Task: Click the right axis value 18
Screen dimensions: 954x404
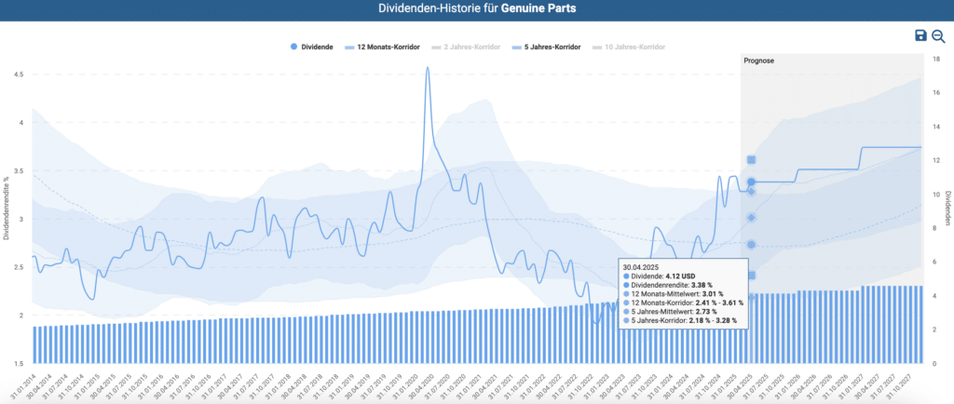Action: [935, 59]
